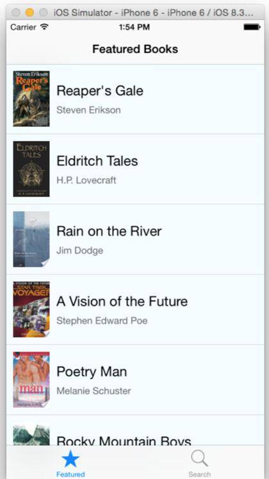
Task: Click the yellow minimize window button
Action: pos(29,13)
